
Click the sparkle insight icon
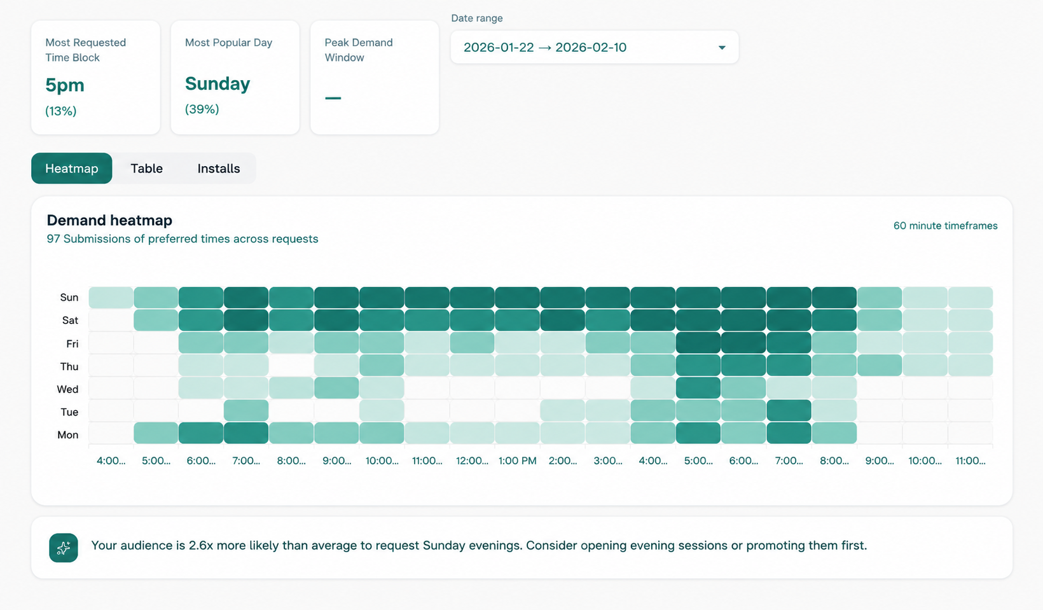pyautogui.click(x=64, y=548)
